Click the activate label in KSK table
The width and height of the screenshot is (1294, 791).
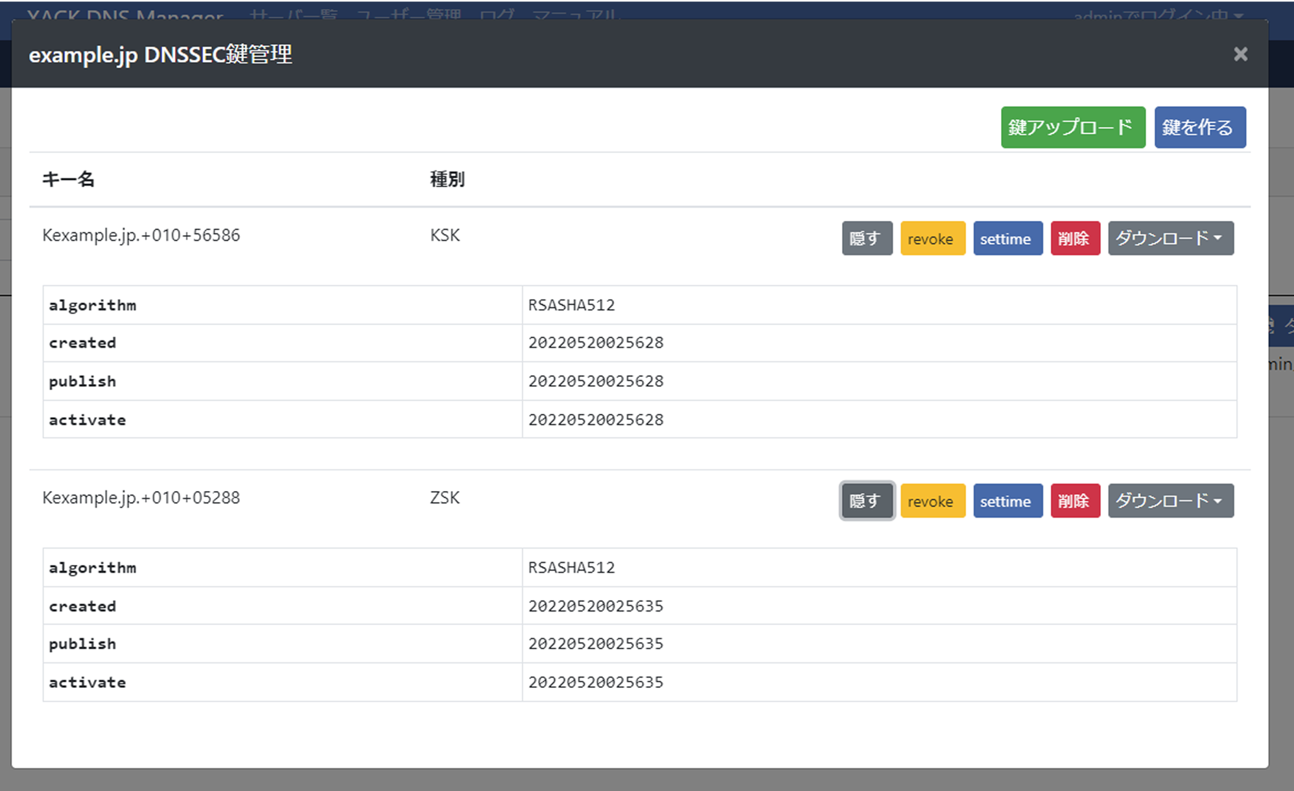88,420
